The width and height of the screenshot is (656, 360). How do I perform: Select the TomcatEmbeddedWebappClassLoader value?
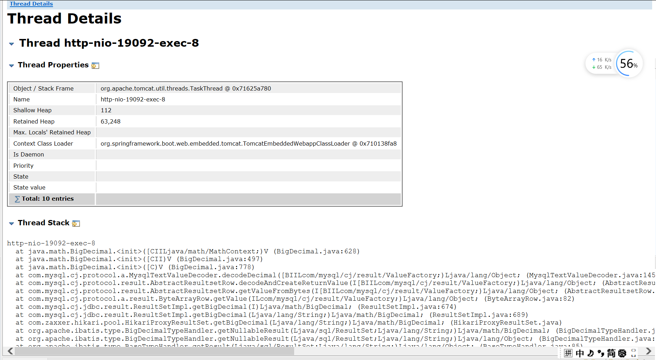coord(249,144)
